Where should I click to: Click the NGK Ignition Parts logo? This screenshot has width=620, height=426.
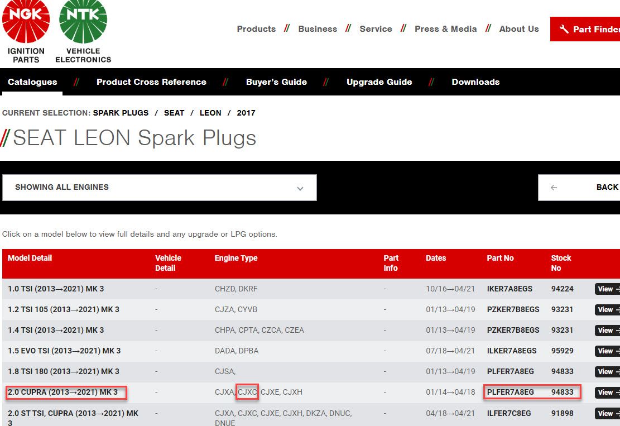point(26,31)
